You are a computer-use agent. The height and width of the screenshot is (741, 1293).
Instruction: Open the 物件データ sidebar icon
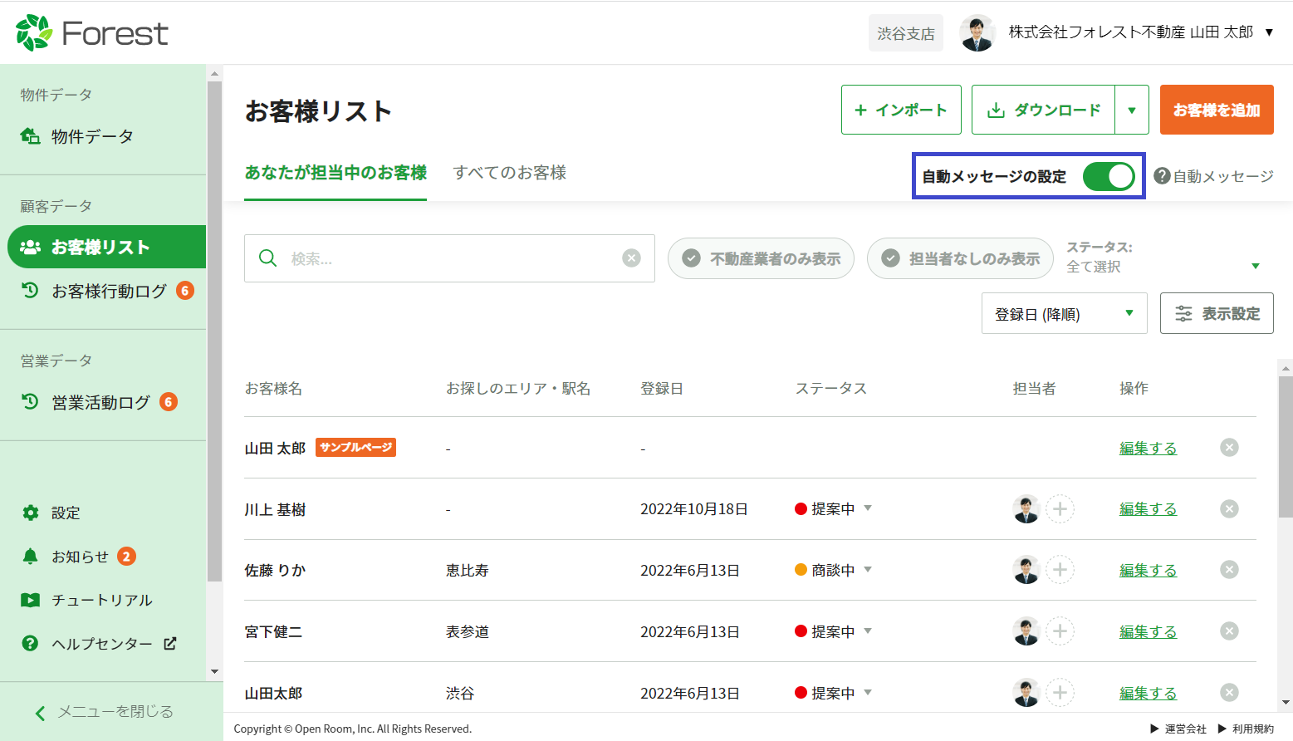[x=31, y=136]
